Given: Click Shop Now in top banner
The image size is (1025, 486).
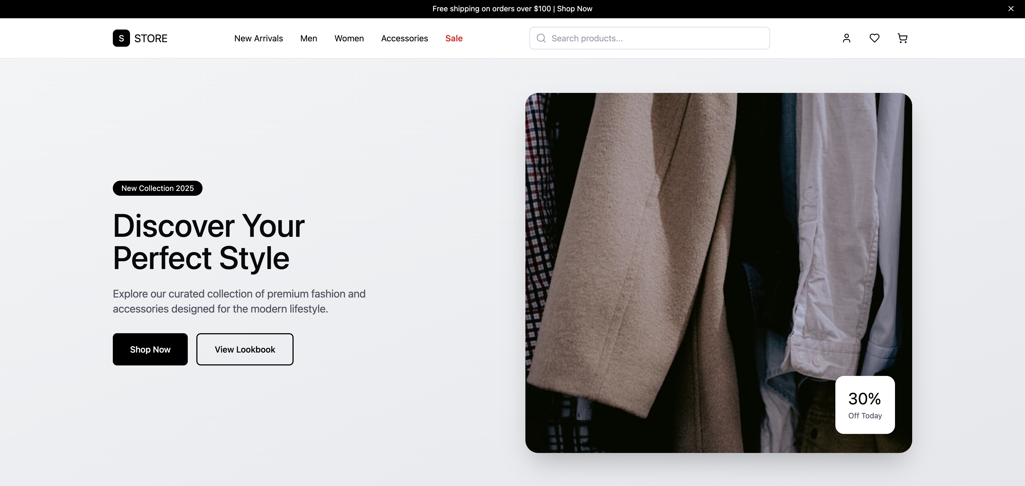Looking at the screenshot, I should pos(574,9).
